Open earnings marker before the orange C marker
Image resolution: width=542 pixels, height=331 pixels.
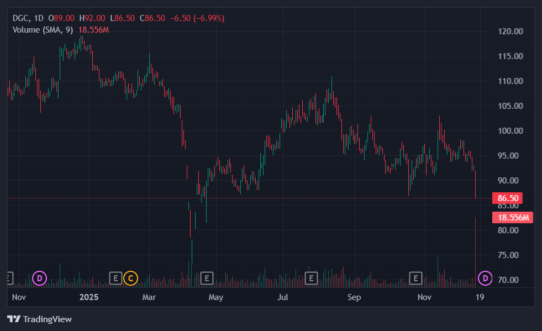click(x=115, y=277)
